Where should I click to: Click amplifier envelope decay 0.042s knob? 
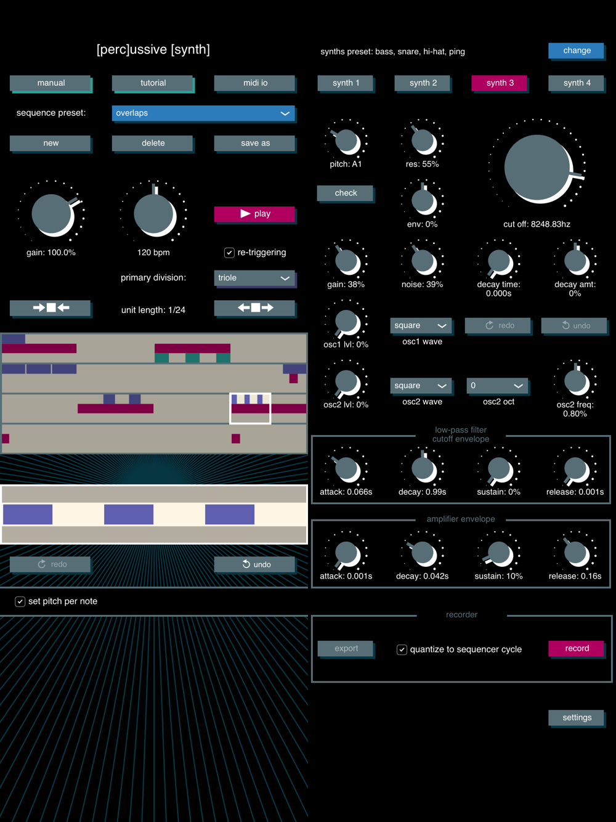(x=423, y=553)
